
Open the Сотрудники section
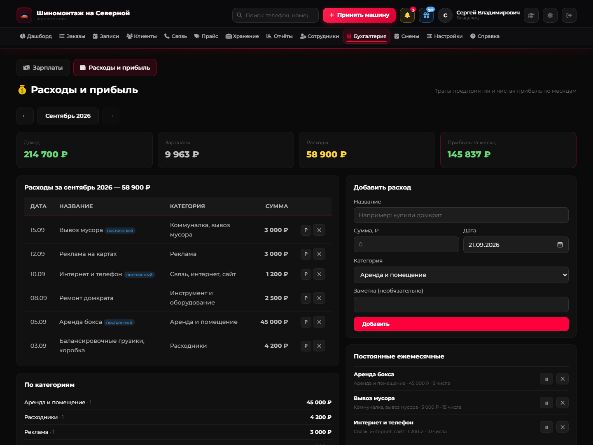click(320, 36)
